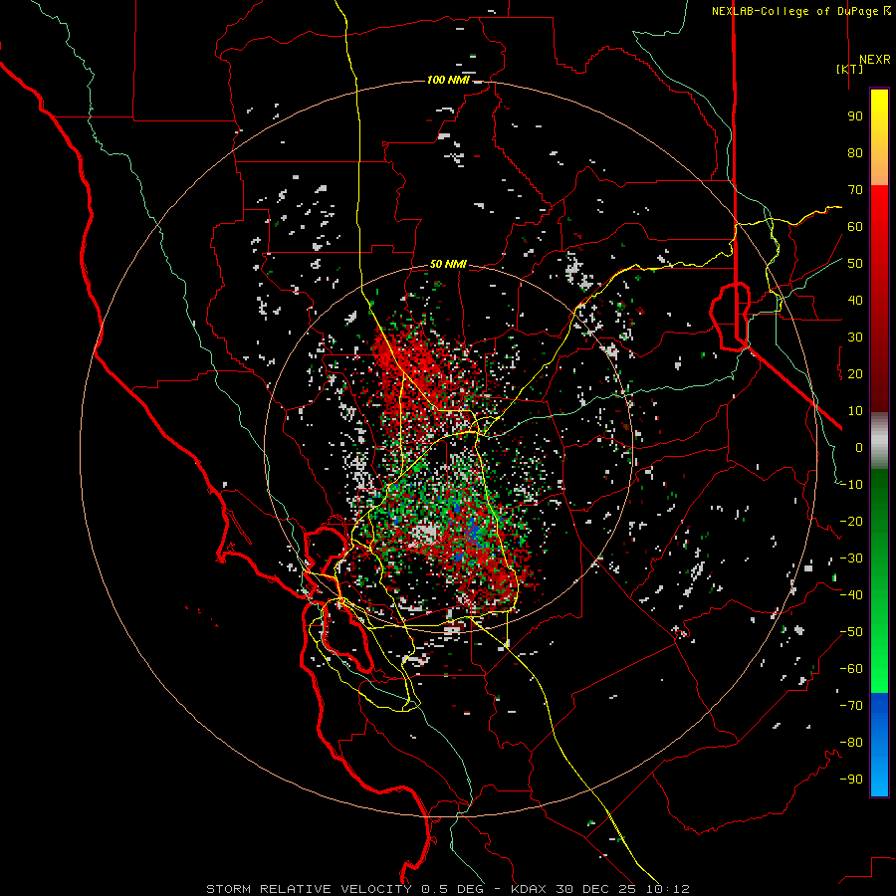This screenshot has width=896, height=896.
Task: Click the 40 value on the velocity scale
Action: tap(855, 300)
